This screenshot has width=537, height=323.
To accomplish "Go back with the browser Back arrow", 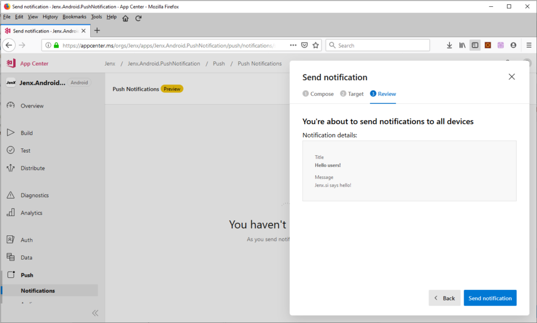I will point(9,45).
